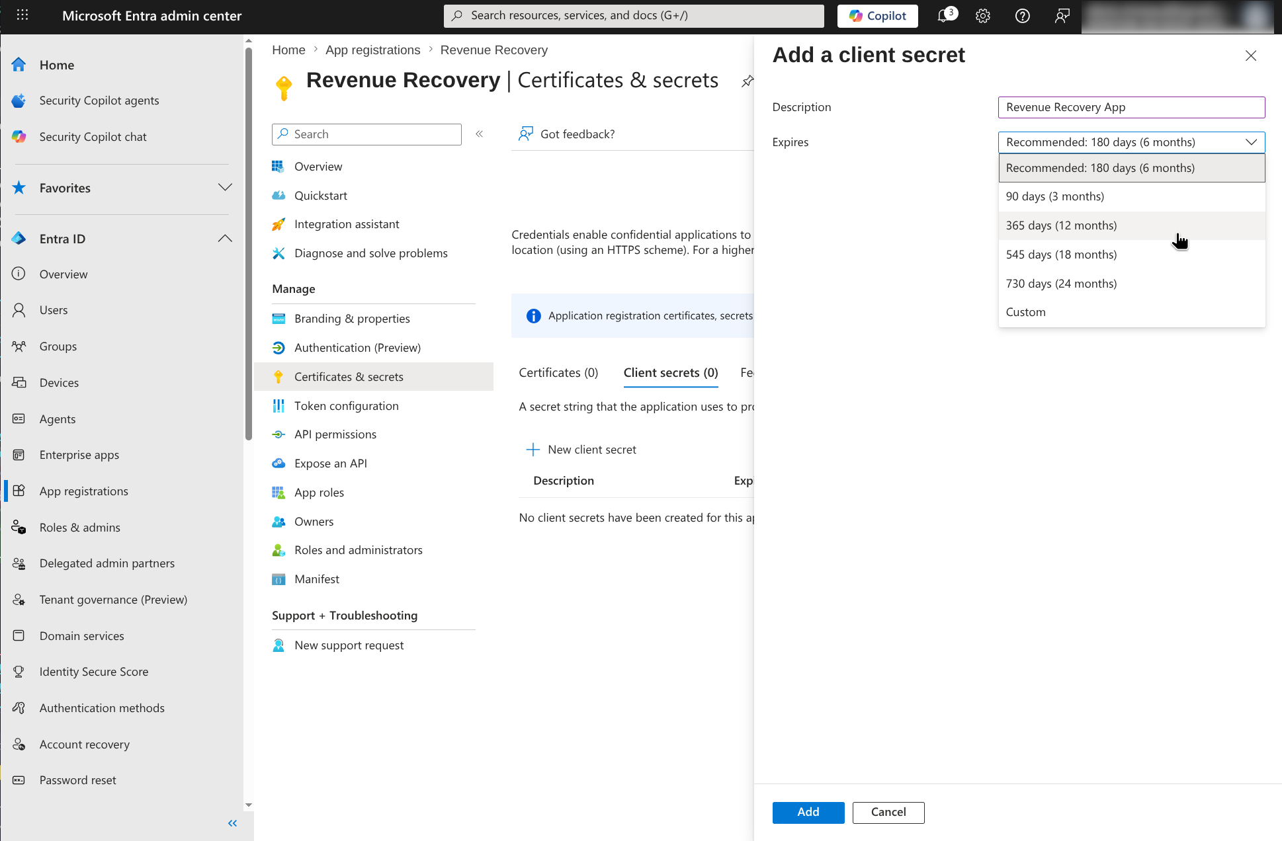
Task: Open New support request
Action: [x=374, y=645]
